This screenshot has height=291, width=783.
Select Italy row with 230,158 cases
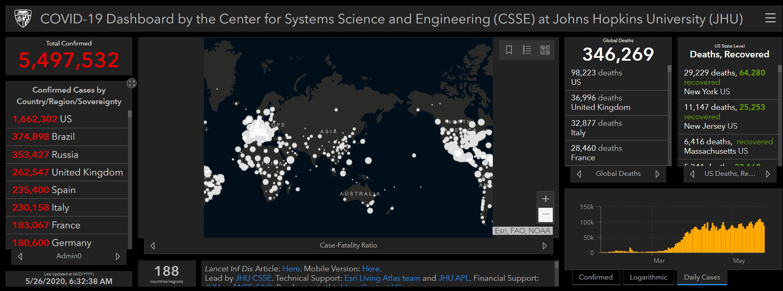coord(67,207)
